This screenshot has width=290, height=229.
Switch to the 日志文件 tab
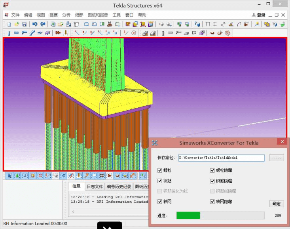pos(95,187)
